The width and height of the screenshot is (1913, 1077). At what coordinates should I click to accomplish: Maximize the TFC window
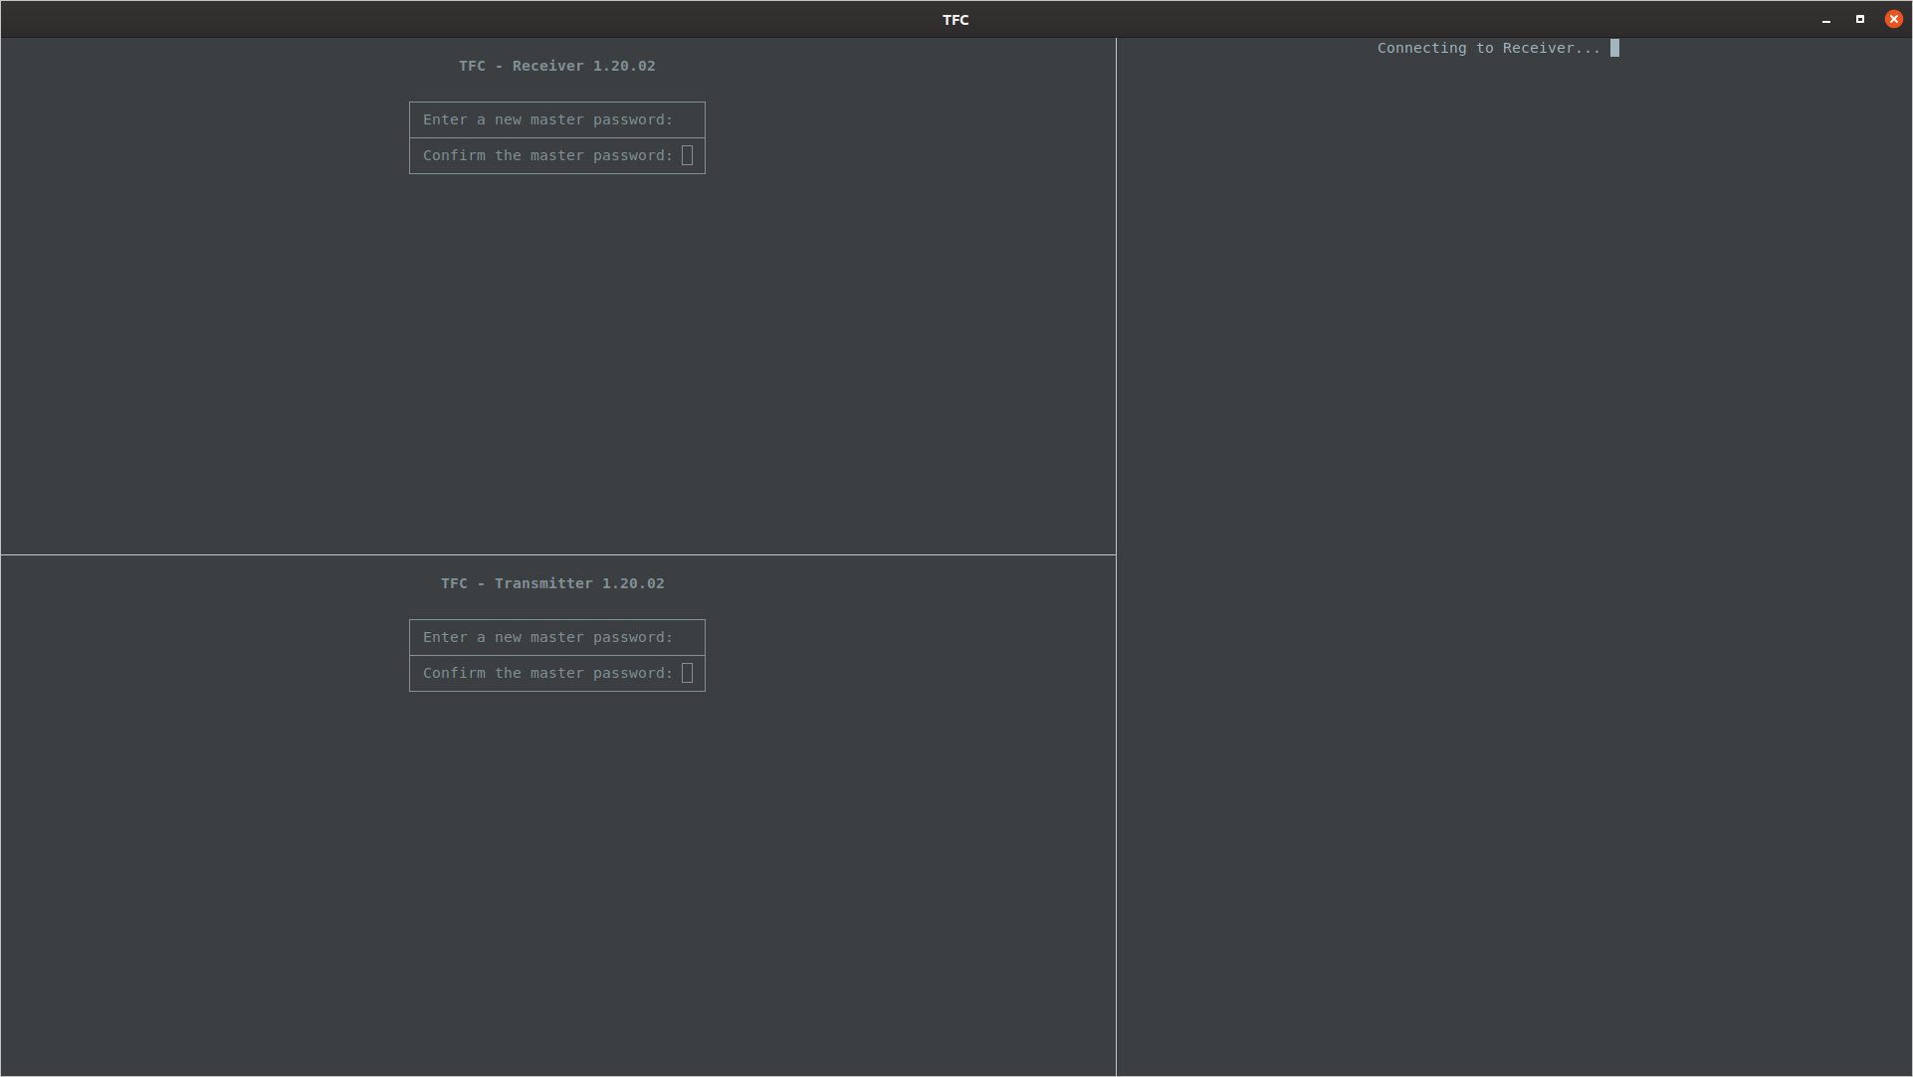pos(1859,19)
